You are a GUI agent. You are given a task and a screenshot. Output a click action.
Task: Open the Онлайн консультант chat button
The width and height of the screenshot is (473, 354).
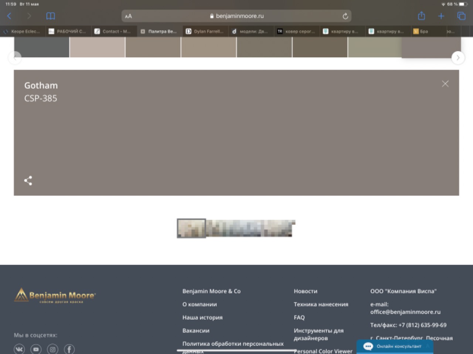tap(395, 346)
